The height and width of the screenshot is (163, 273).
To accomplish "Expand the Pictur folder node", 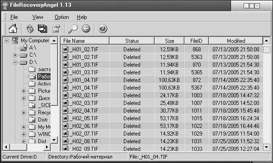I will pos(24,91).
